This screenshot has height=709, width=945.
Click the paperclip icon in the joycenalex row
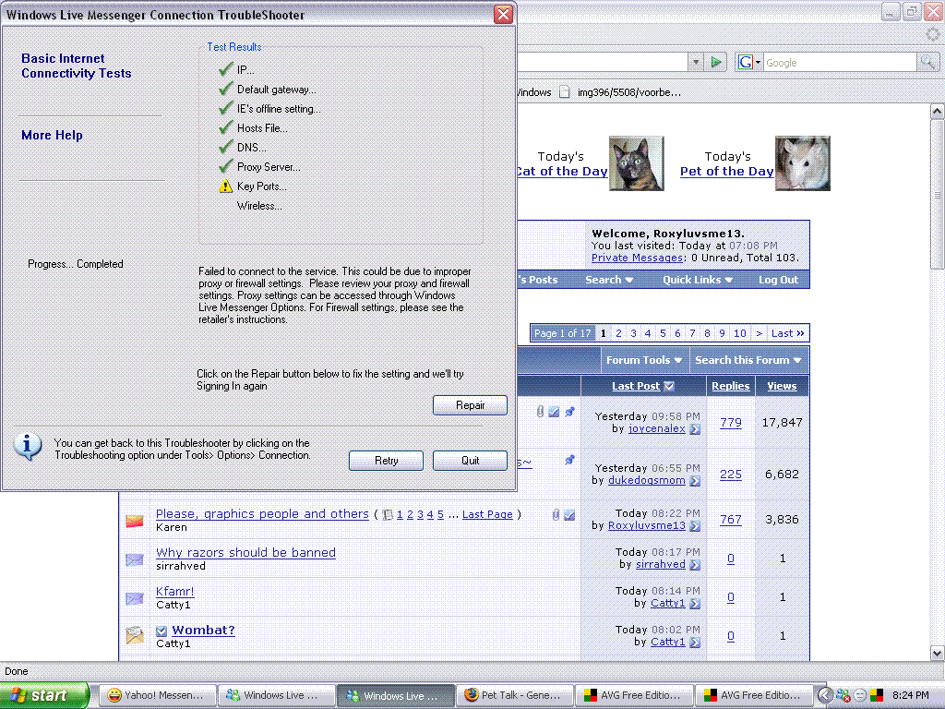(x=540, y=412)
